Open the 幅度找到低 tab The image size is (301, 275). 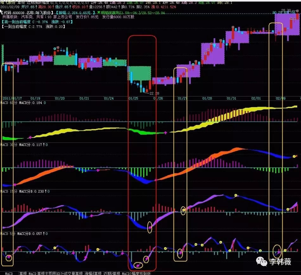pos(141,273)
